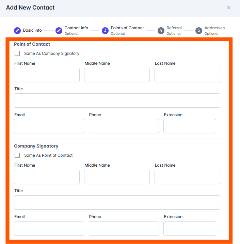The width and height of the screenshot is (240, 244).
Task: Click 'Same As Company Signatory' label text
Action: click(52, 54)
